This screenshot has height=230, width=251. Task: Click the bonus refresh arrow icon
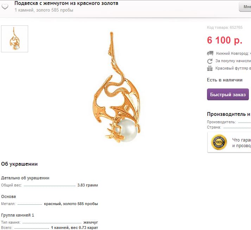[210, 61]
